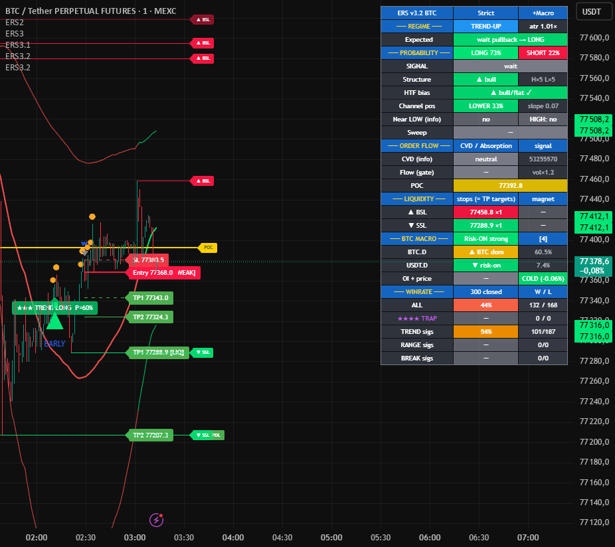This screenshot has width=615, height=547.
Task: Click the TP2 77324.3 label
Action: [x=150, y=317]
